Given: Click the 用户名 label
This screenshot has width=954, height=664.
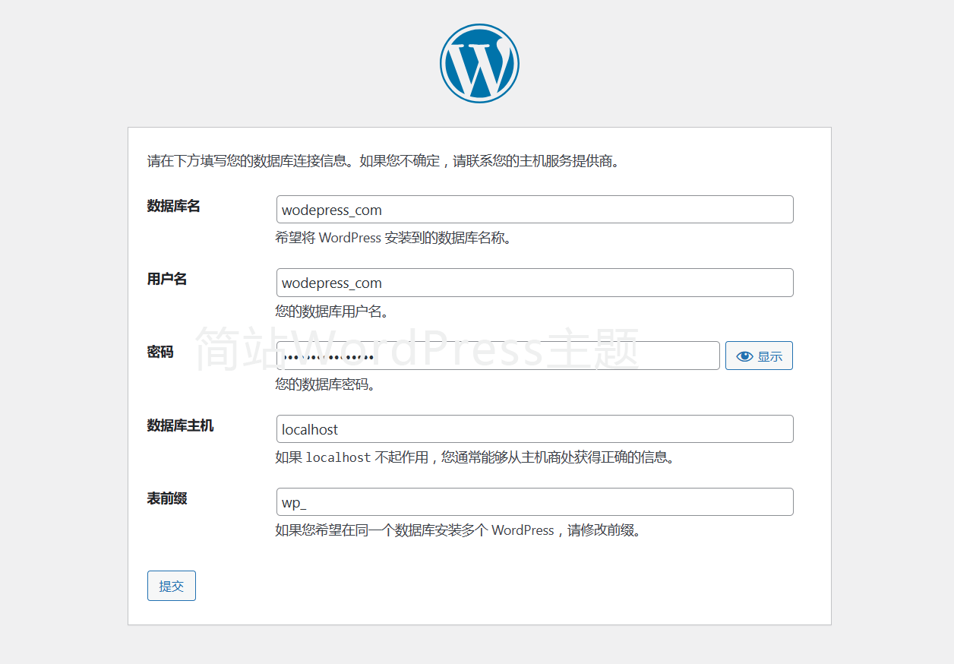Looking at the screenshot, I should tap(167, 280).
